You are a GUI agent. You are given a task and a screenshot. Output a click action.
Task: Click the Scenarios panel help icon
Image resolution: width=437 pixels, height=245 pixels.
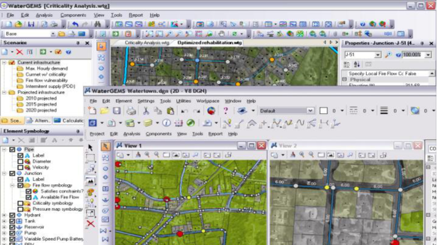coord(68,52)
